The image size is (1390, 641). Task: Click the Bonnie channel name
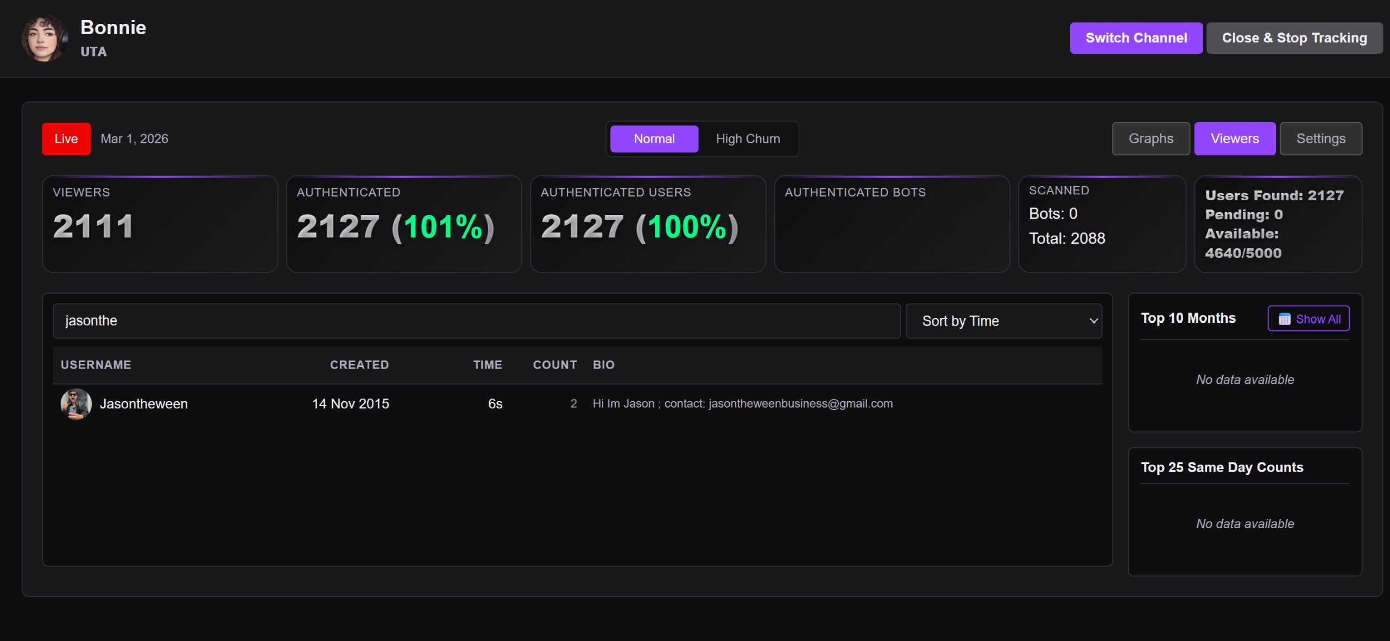(x=113, y=28)
